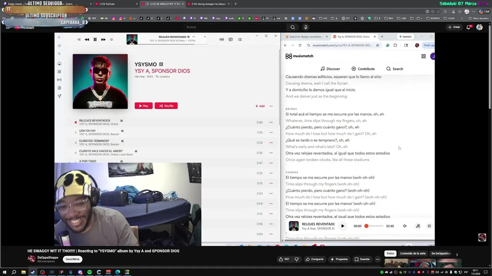This screenshot has width=492, height=276.
Task: Reload the Musixmatch page
Action: [300, 45]
